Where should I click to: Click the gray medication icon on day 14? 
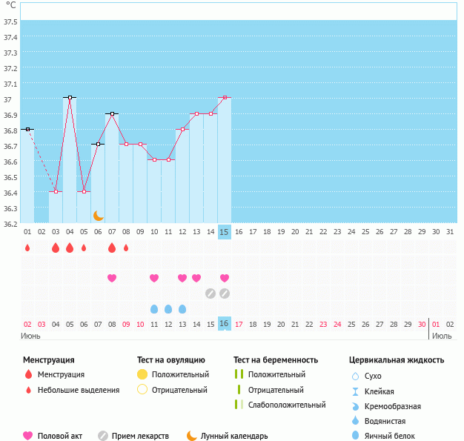tap(211, 294)
